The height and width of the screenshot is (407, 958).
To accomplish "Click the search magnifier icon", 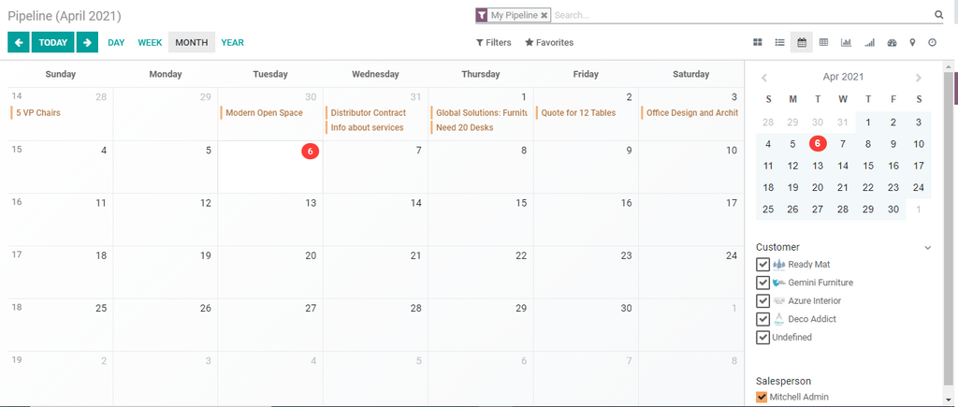I will pyautogui.click(x=938, y=15).
